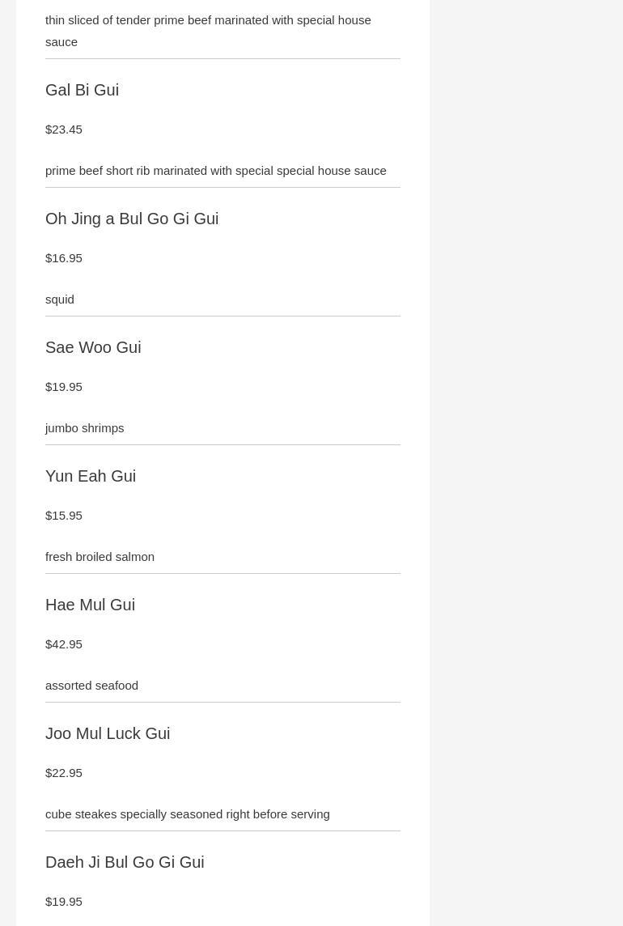Click the jumbo shrimps description
The height and width of the screenshot is (926, 623).
85,428
